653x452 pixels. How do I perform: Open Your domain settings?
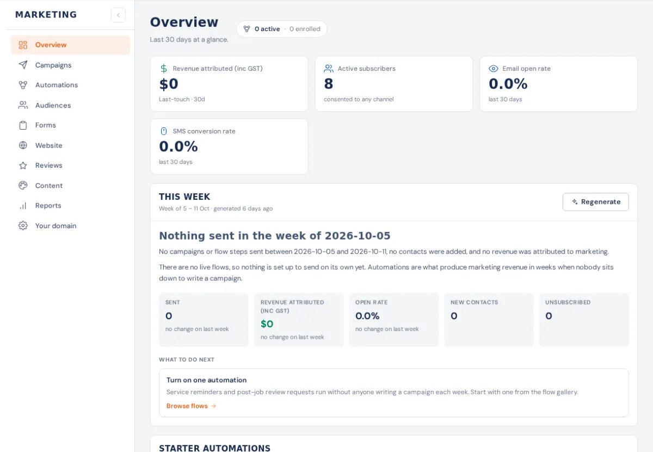[71, 225]
